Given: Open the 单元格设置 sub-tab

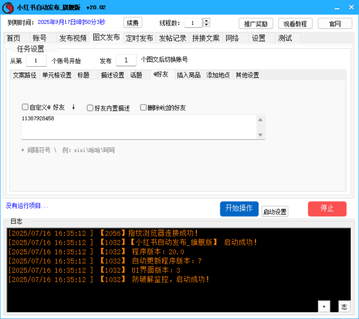Looking at the screenshot, I should point(57,75).
